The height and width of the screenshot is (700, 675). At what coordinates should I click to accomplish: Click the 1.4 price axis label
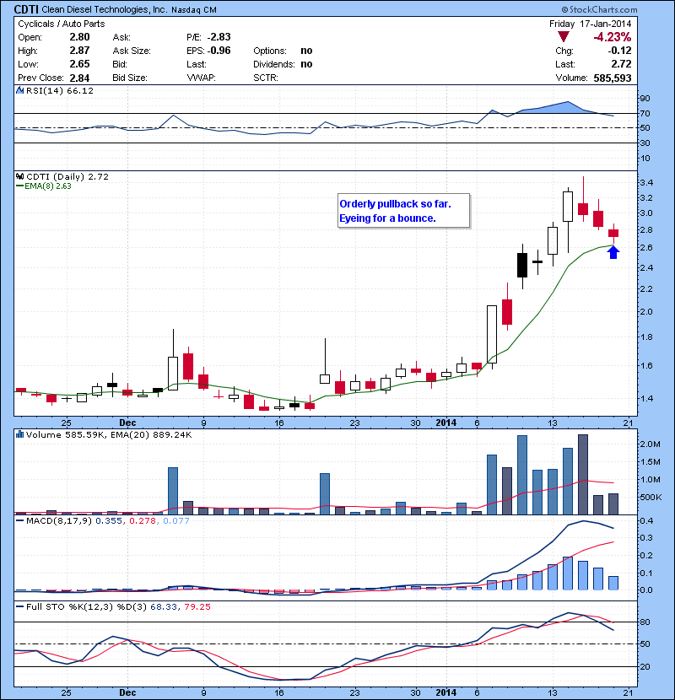coord(646,398)
